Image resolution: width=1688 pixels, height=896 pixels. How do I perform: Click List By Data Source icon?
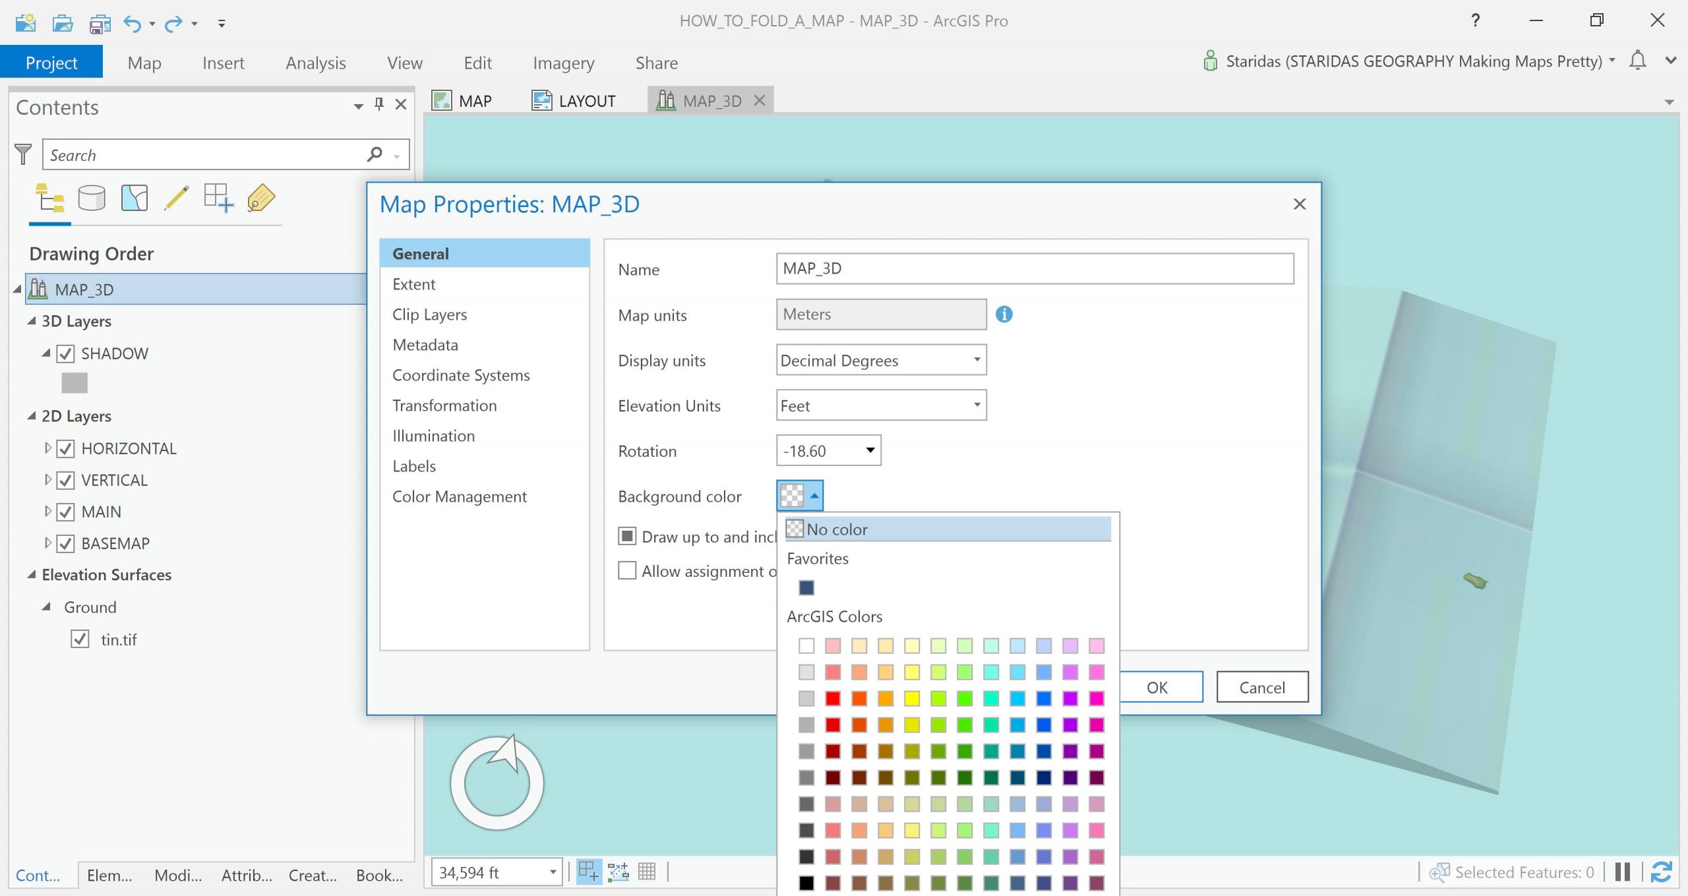pyautogui.click(x=92, y=198)
